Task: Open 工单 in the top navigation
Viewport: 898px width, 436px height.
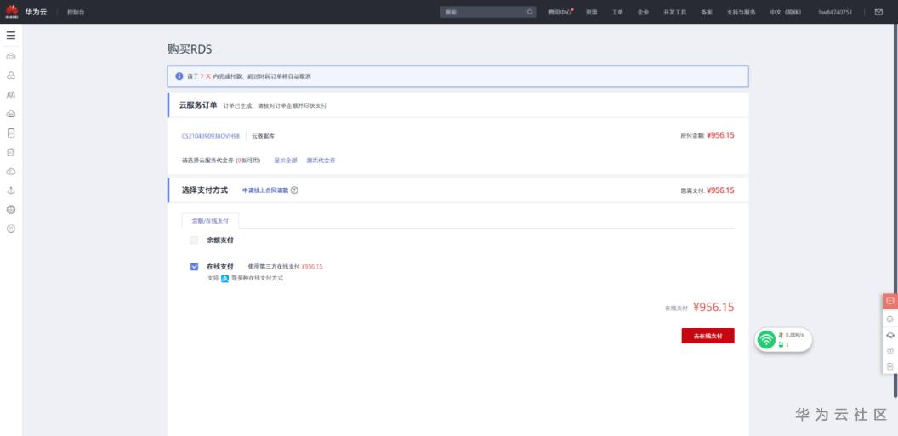Action: point(617,12)
